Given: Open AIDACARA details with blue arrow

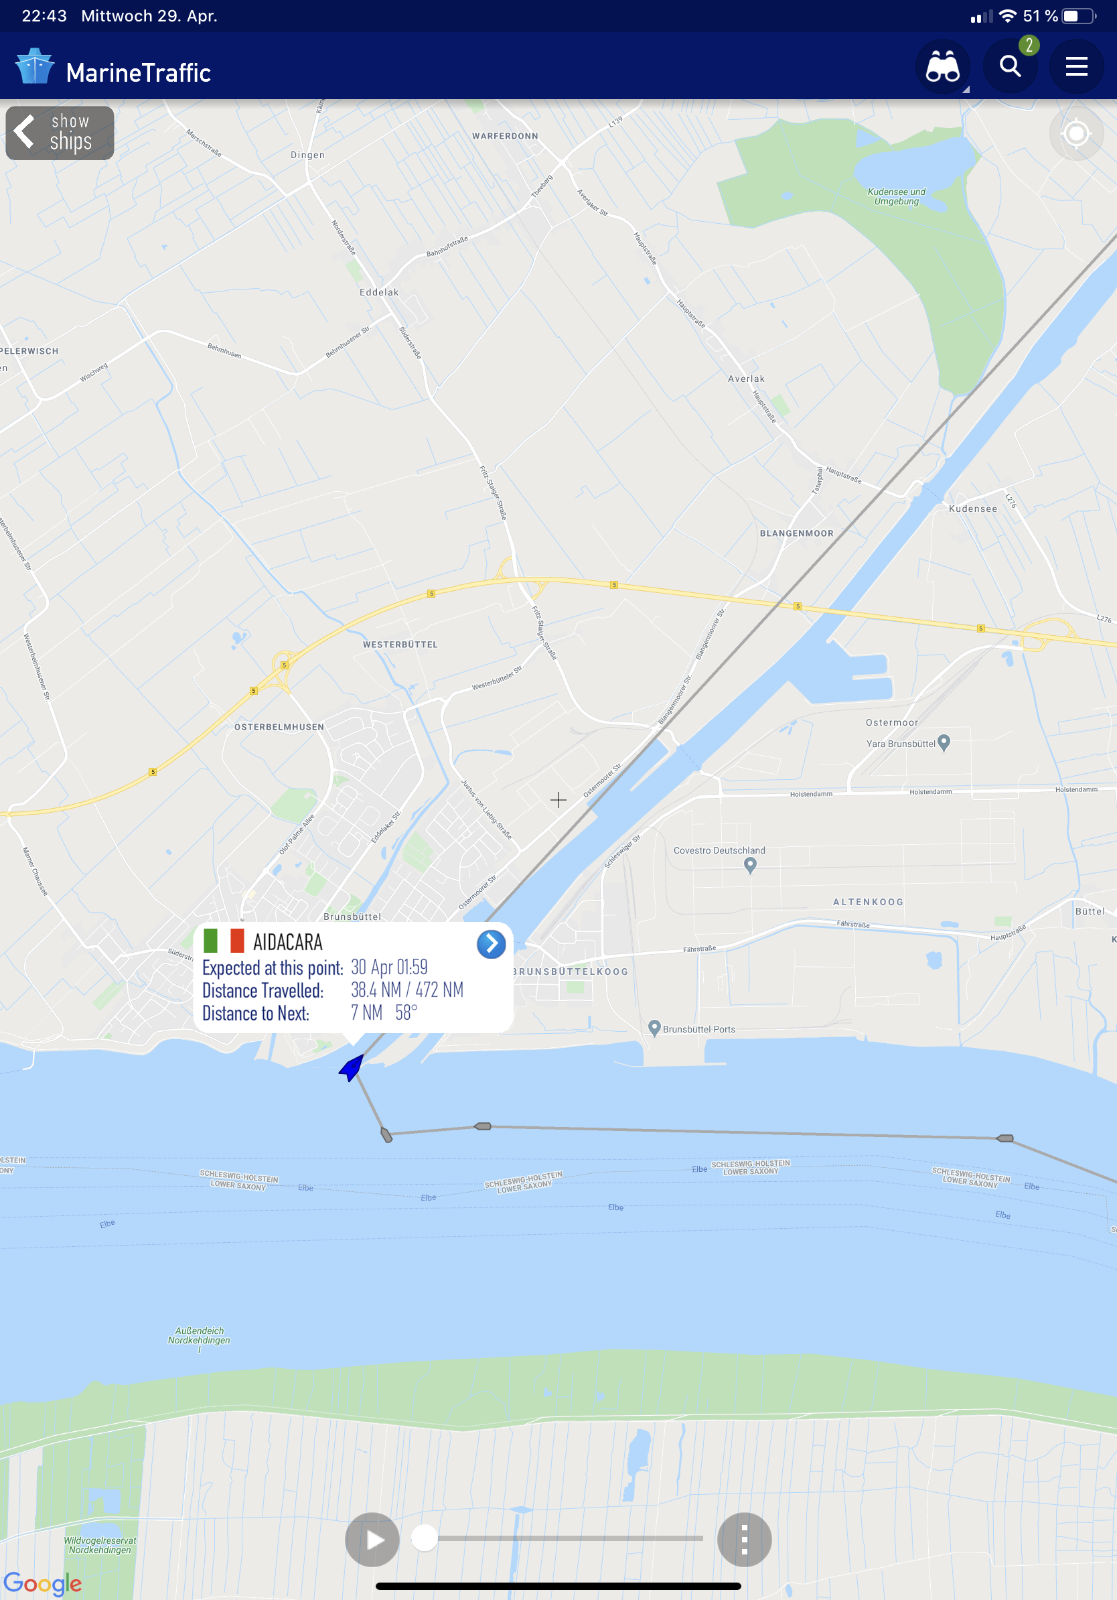Looking at the screenshot, I should [x=491, y=944].
